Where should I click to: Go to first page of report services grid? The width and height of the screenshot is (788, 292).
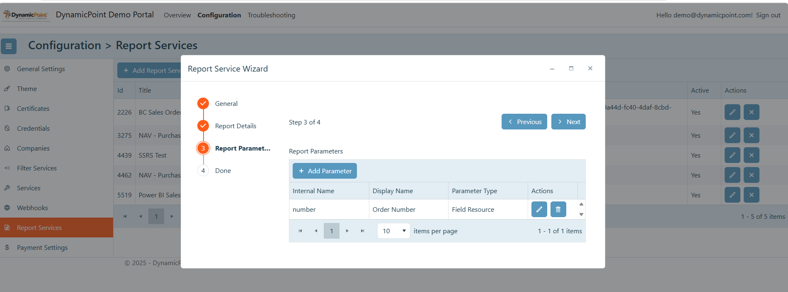pos(125,216)
